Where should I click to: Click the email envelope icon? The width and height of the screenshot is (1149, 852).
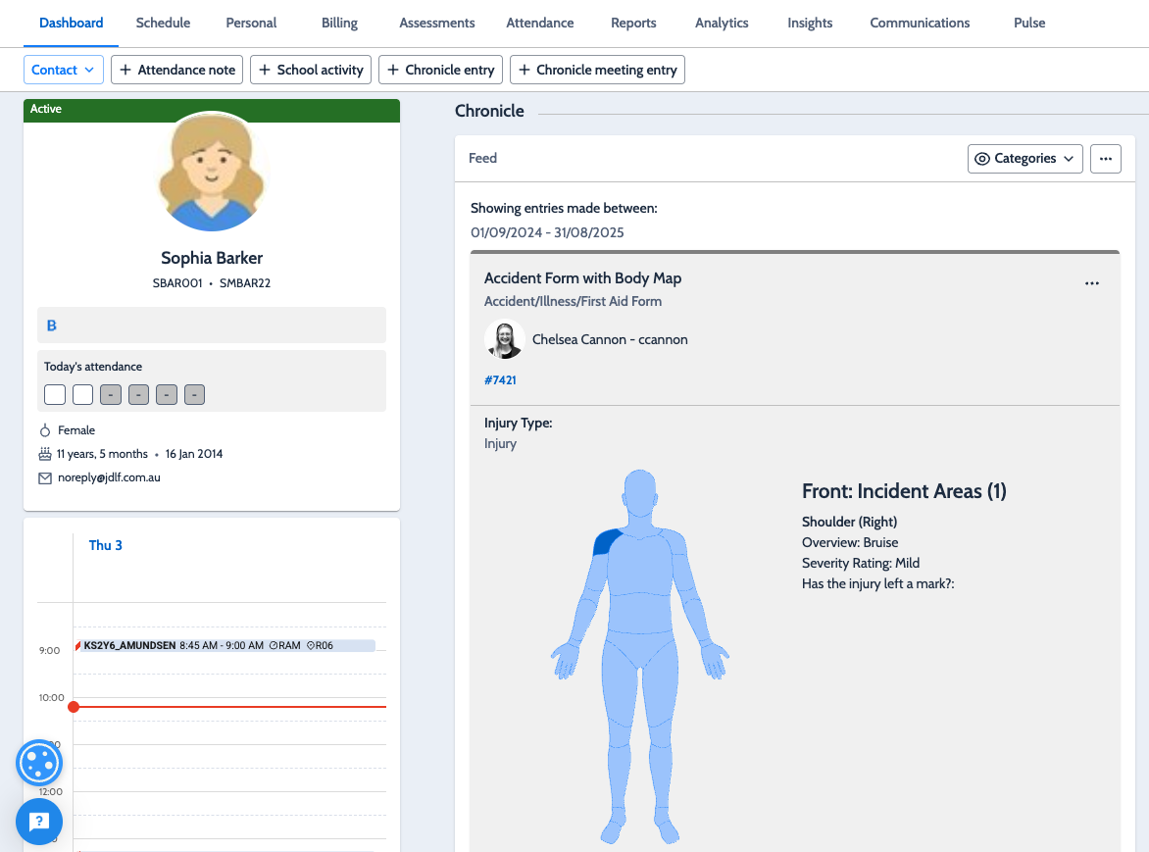coord(45,478)
